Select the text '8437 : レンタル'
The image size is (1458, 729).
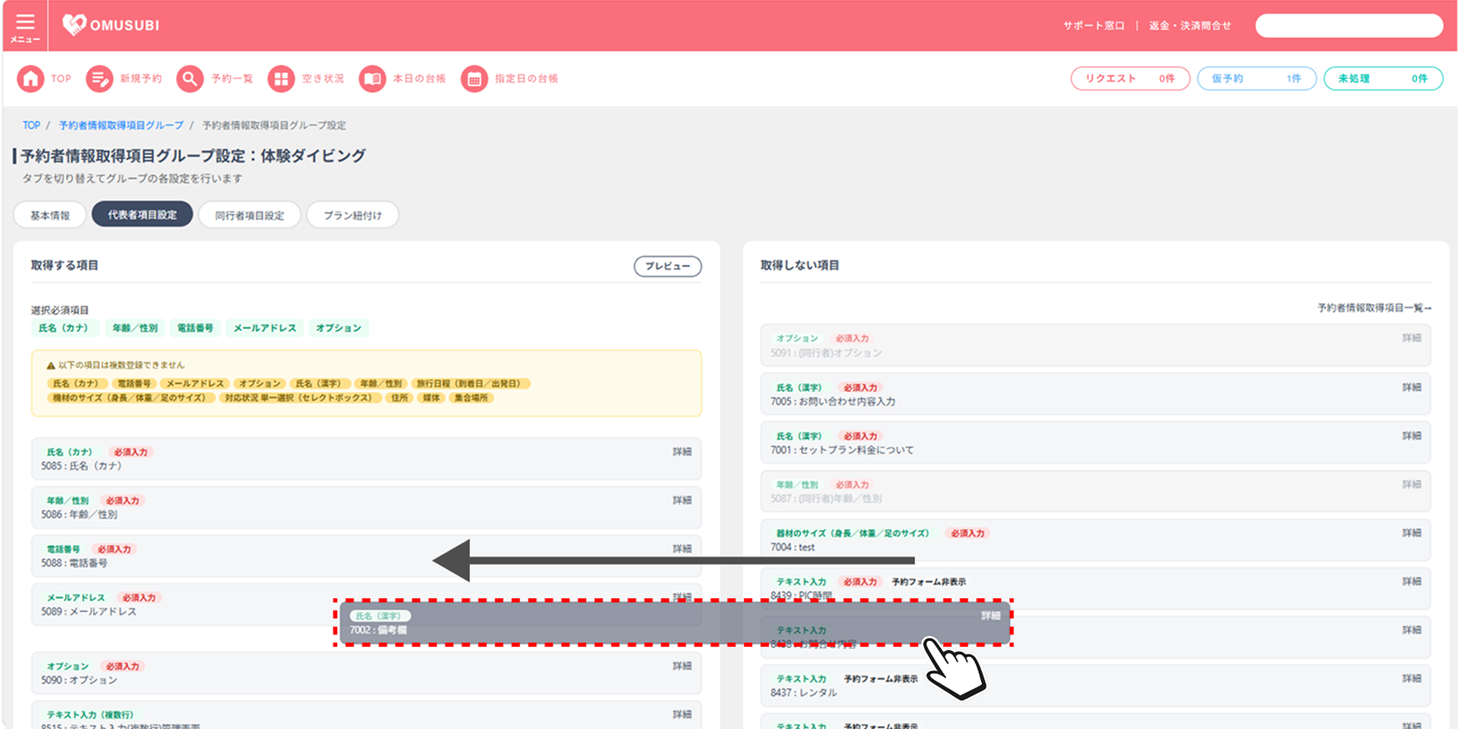[804, 693]
